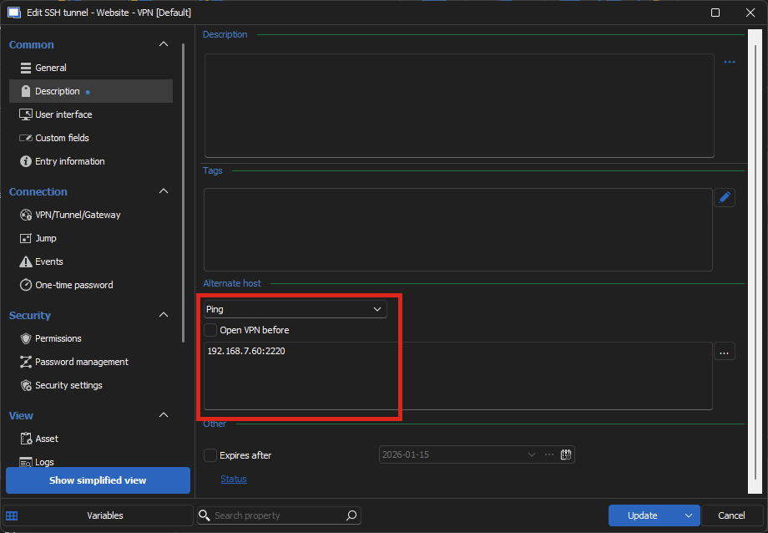Image resolution: width=768 pixels, height=533 pixels.
Task: Click inside the Tags box
Action: (x=458, y=230)
